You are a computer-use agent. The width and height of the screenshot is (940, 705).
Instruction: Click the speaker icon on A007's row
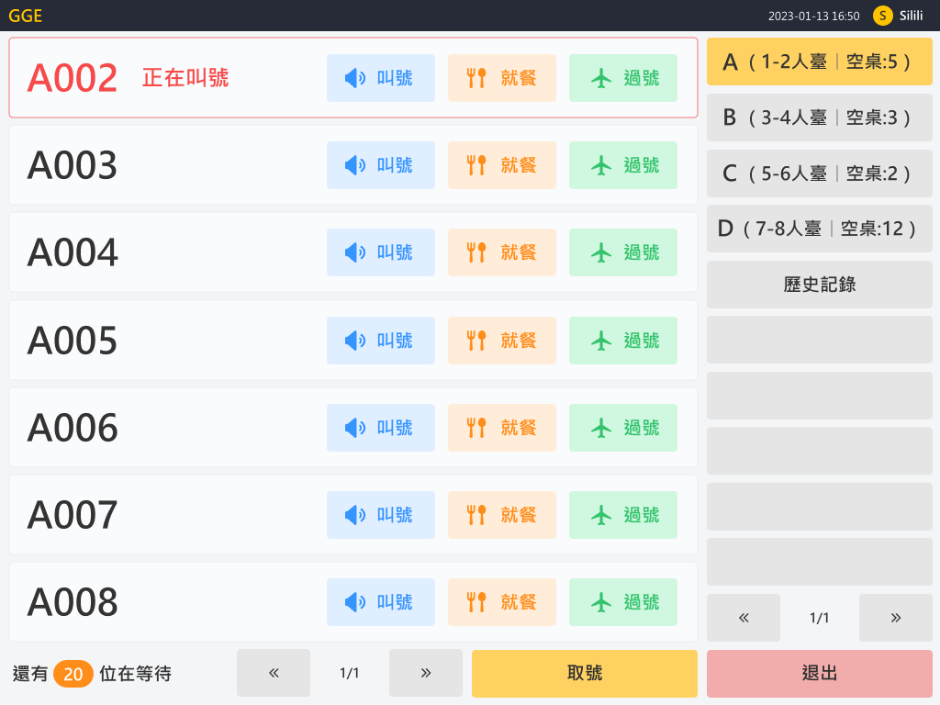click(352, 514)
